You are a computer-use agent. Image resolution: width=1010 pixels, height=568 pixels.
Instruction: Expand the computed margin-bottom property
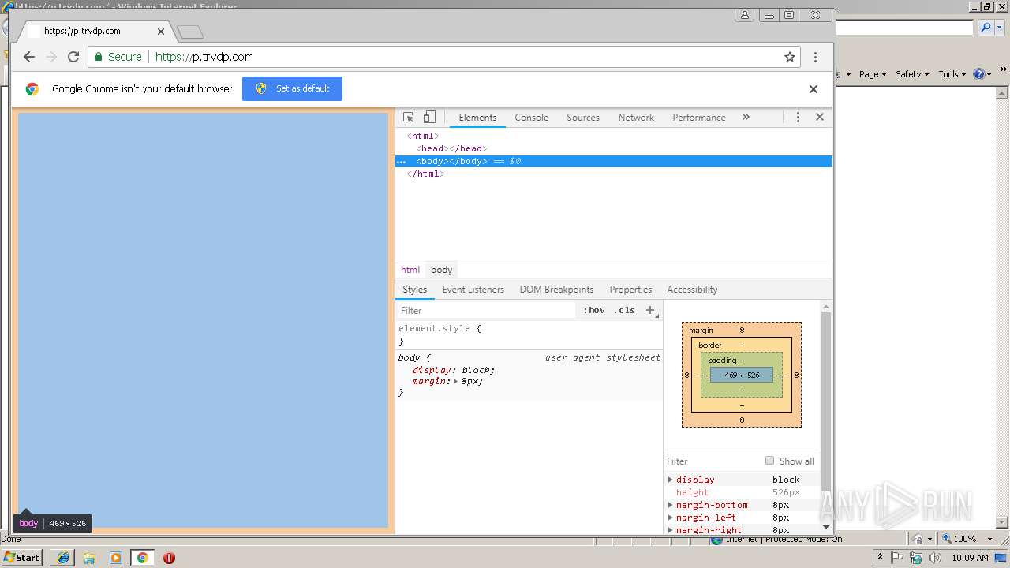(x=671, y=505)
